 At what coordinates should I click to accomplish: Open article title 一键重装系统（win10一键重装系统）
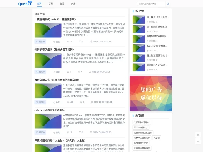[55, 19]
